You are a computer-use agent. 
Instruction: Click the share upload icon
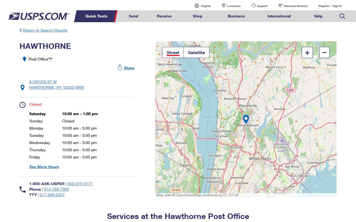pos(120,67)
